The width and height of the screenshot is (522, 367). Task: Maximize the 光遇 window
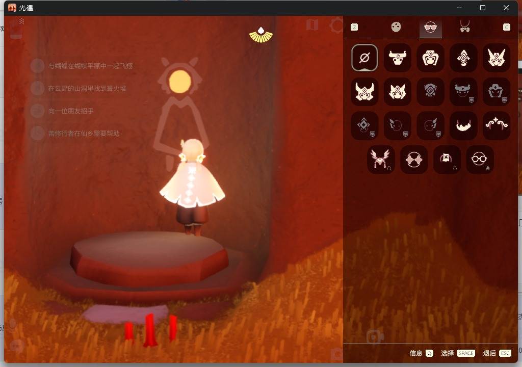click(x=483, y=8)
